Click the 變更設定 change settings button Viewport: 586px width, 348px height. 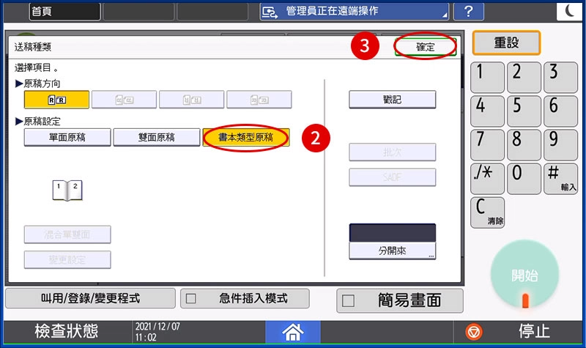67,259
